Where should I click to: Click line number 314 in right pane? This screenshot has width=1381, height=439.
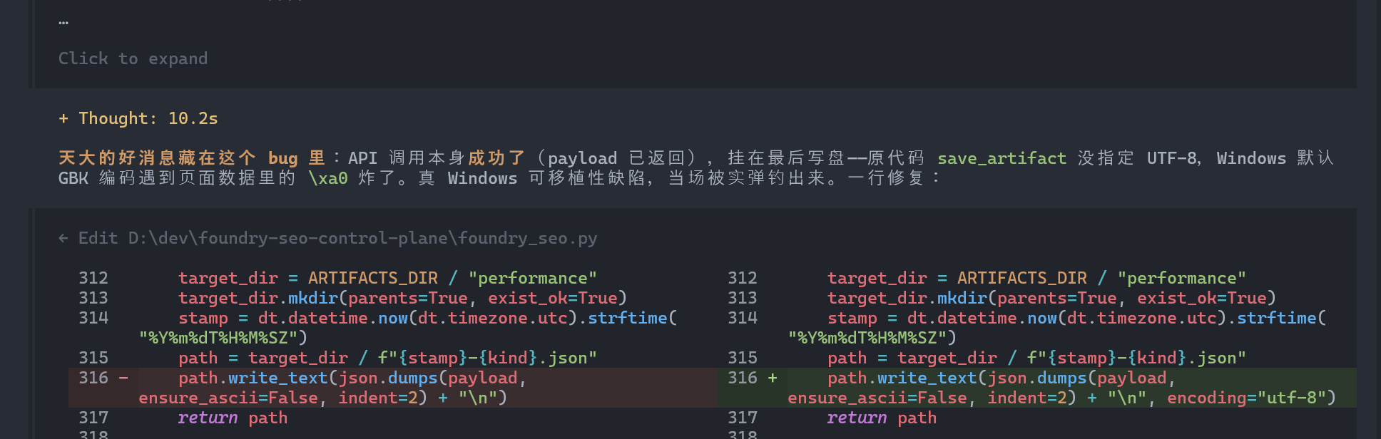pyautogui.click(x=743, y=318)
